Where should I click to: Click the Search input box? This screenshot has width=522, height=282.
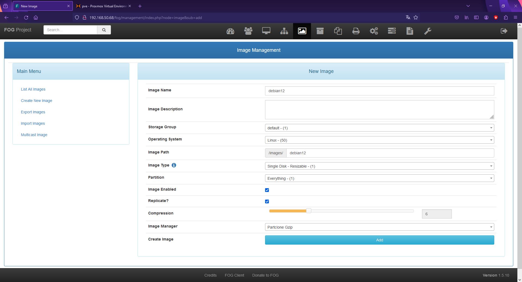pyautogui.click(x=70, y=30)
